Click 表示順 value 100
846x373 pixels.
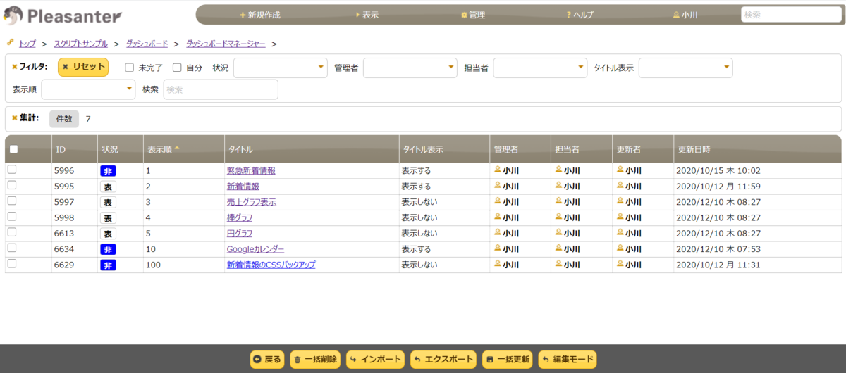pos(153,265)
